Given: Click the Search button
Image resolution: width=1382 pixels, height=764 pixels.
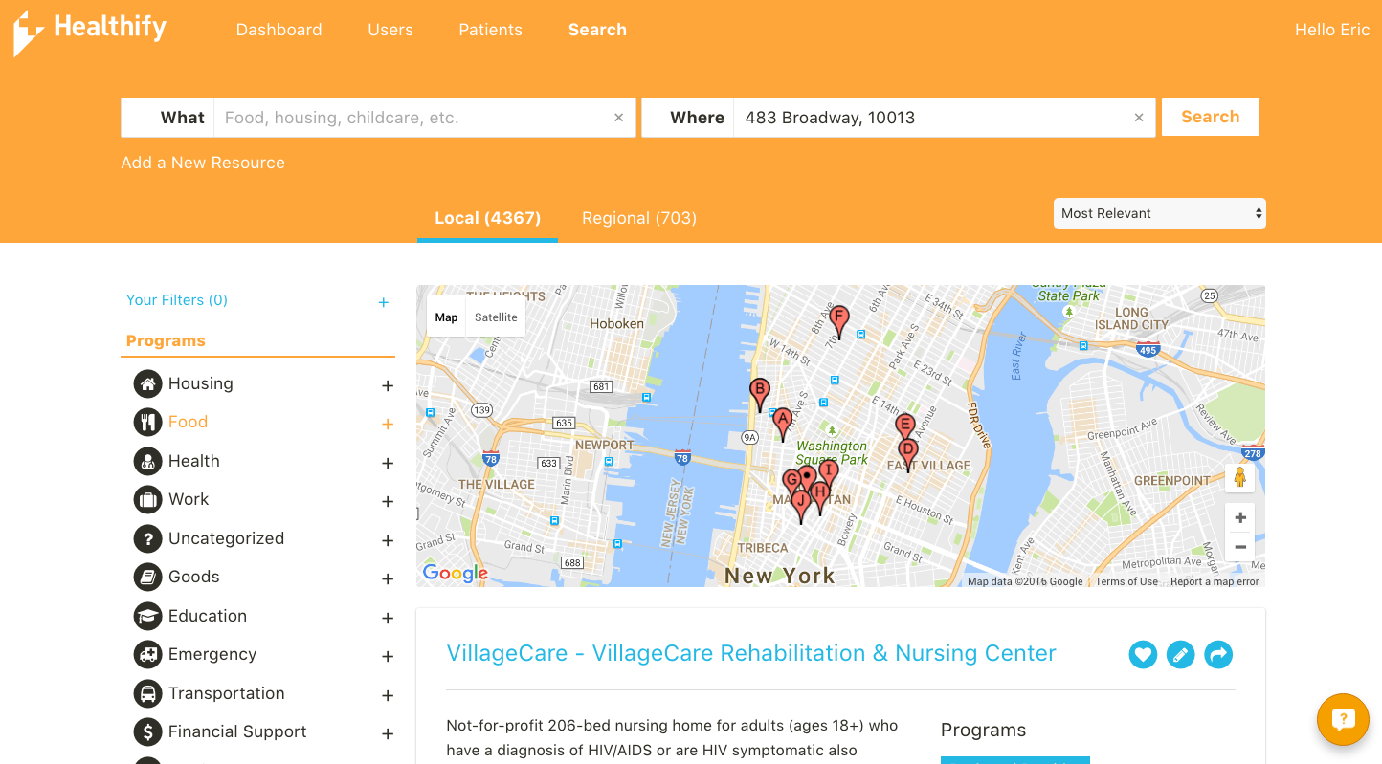Looking at the screenshot, I should coord(1210,117).
